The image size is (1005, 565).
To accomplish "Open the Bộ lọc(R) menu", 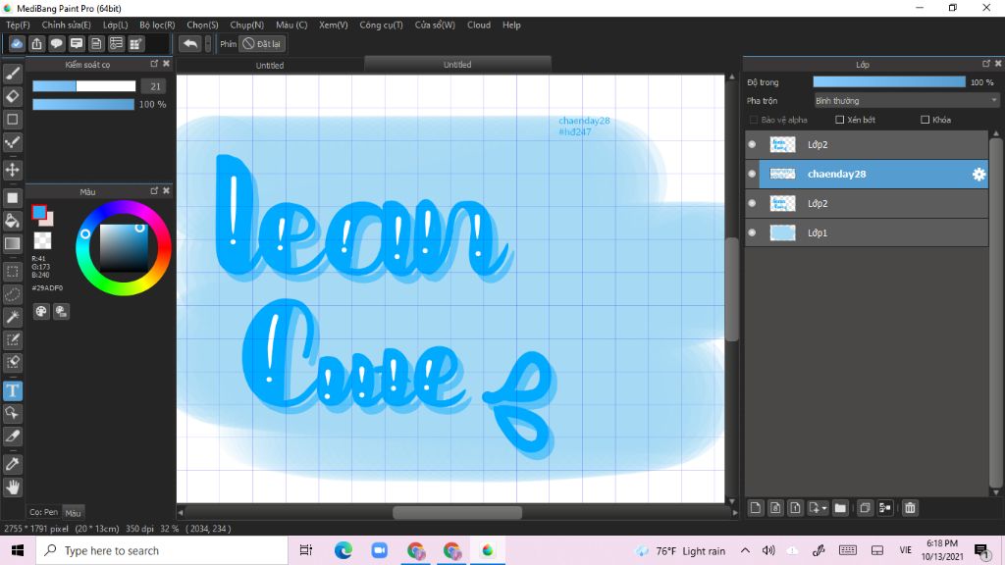I will 157,25.
